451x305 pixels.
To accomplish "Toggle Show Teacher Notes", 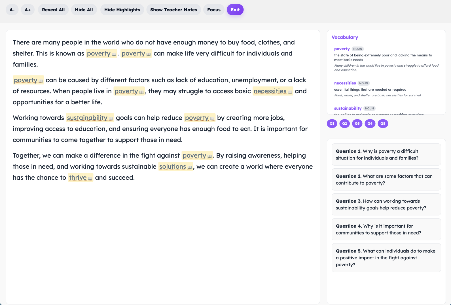I will 173,10.
